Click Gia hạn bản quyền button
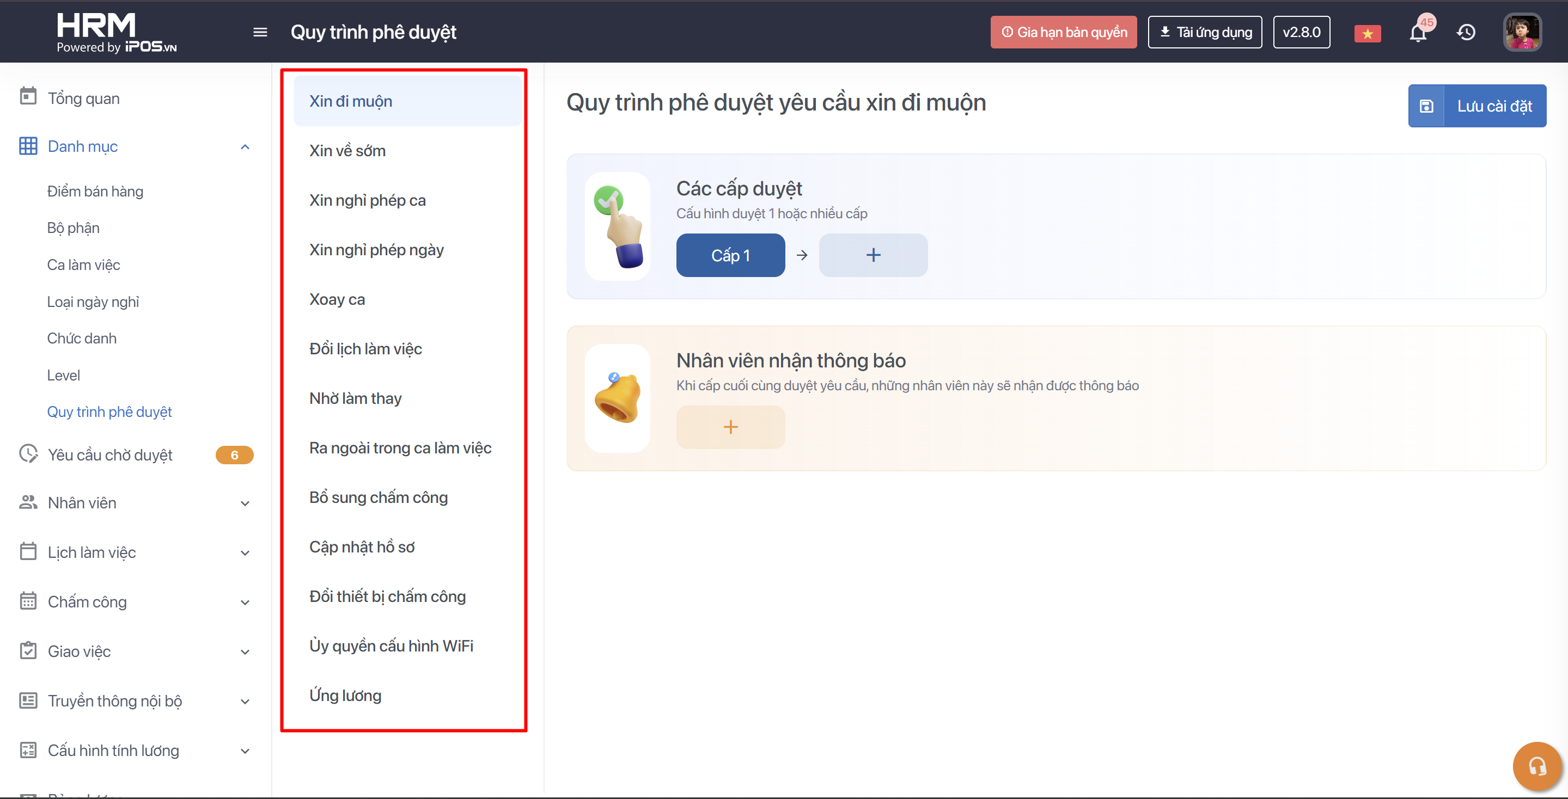 click(1063, 32)
